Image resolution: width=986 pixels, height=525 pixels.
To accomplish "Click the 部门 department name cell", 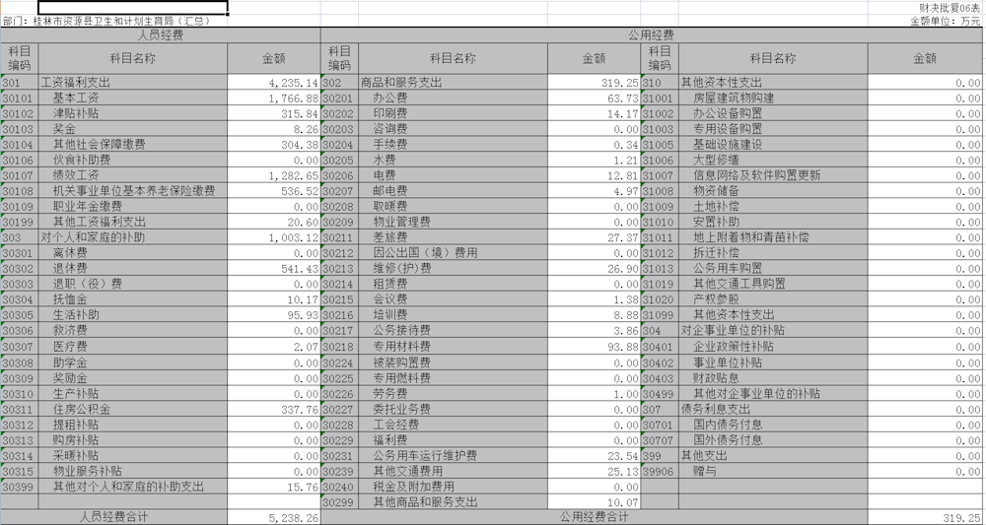I will (x=120, y=21).
